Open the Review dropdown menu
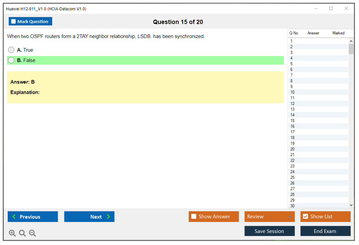This screenshot has height=245, width=359. click(x=270, y=217)
